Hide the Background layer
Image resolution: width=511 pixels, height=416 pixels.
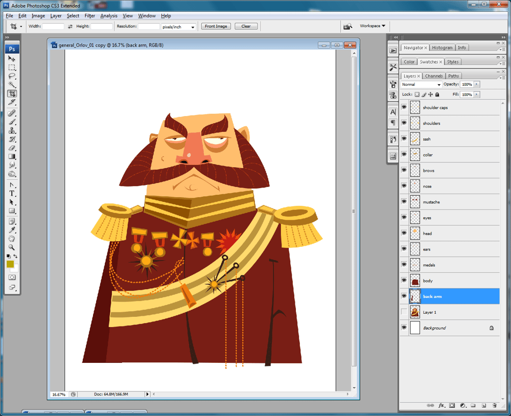tap(404, 328)
